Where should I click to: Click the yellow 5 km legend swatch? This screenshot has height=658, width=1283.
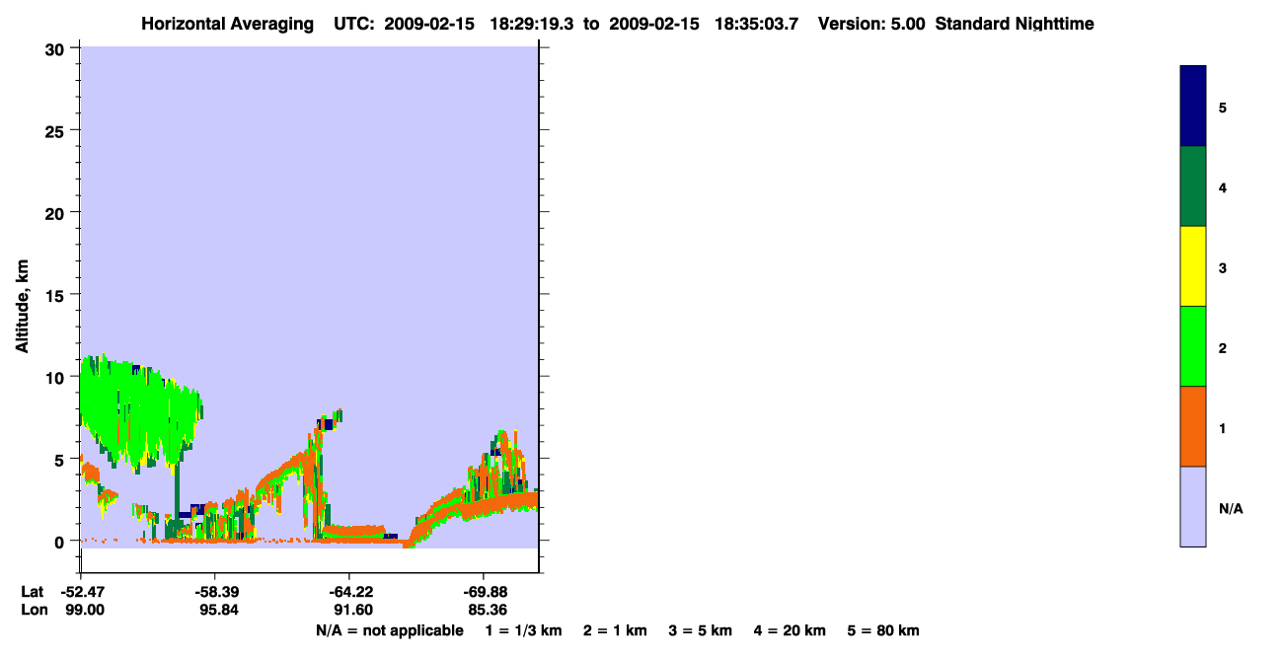pos(1193,266)
